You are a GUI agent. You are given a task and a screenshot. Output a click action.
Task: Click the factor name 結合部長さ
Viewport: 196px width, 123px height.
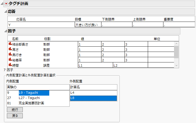[x=20, y=44]
